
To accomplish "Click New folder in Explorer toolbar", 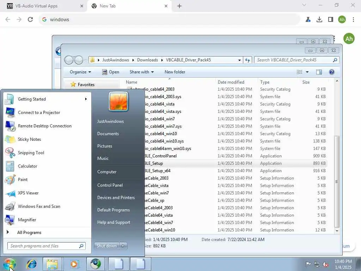I will pyautogui.click(x=175, y=72).
